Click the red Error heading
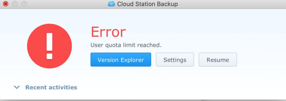Screen dimensions: 286x101 click(x=108, y=32)
